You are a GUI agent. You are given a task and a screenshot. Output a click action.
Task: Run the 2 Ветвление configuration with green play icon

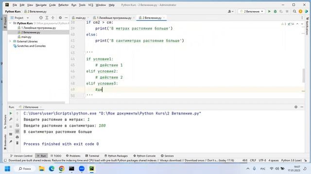(x=269, y=12)
